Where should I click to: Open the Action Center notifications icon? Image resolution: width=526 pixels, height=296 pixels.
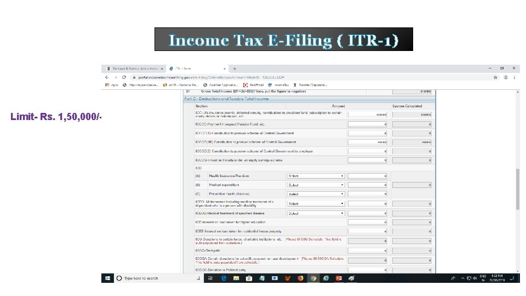click(512, 278)
